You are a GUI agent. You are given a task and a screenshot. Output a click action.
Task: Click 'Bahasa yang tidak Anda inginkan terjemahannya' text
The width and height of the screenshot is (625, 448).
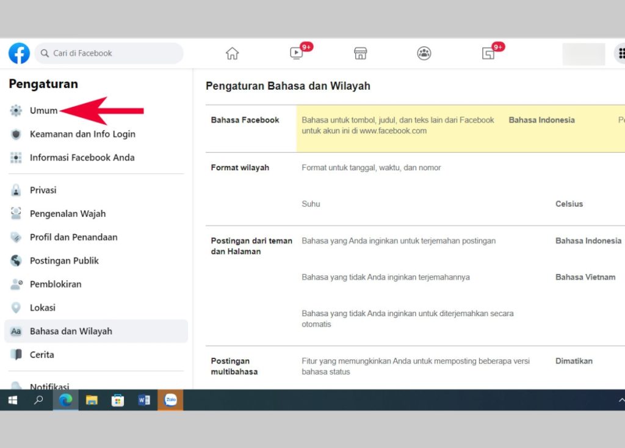386,277
